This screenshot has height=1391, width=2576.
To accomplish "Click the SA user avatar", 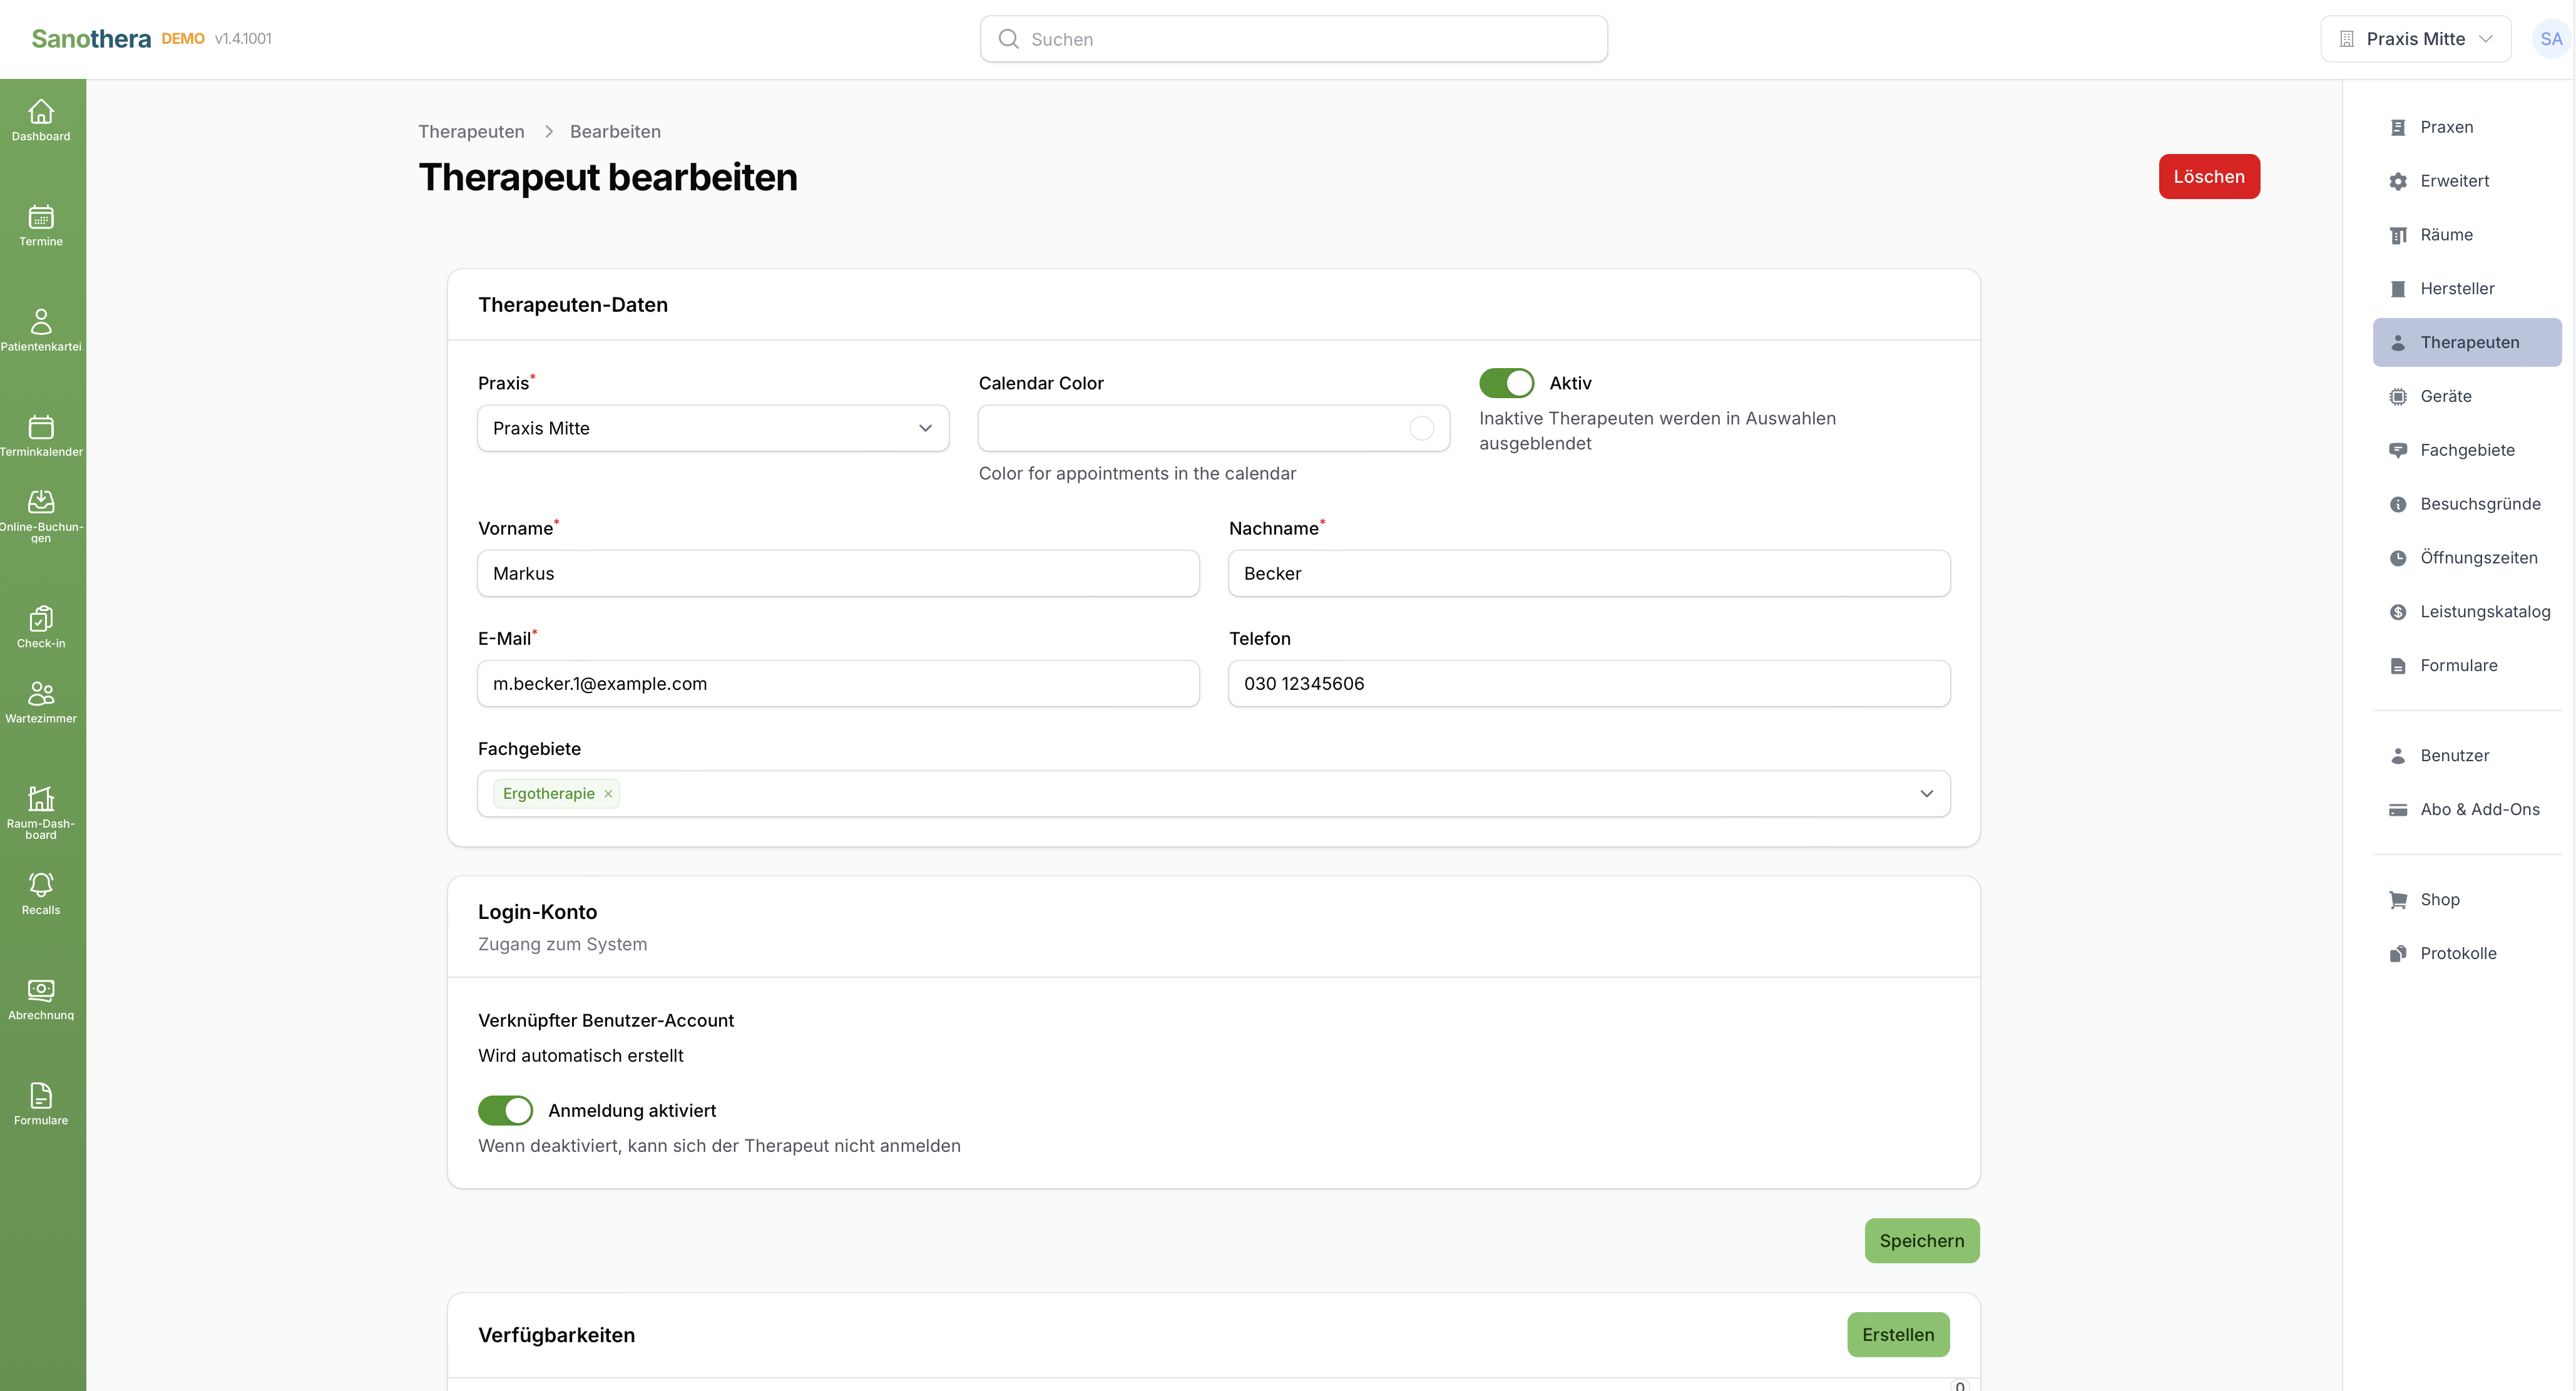I will click(2551, 39).
